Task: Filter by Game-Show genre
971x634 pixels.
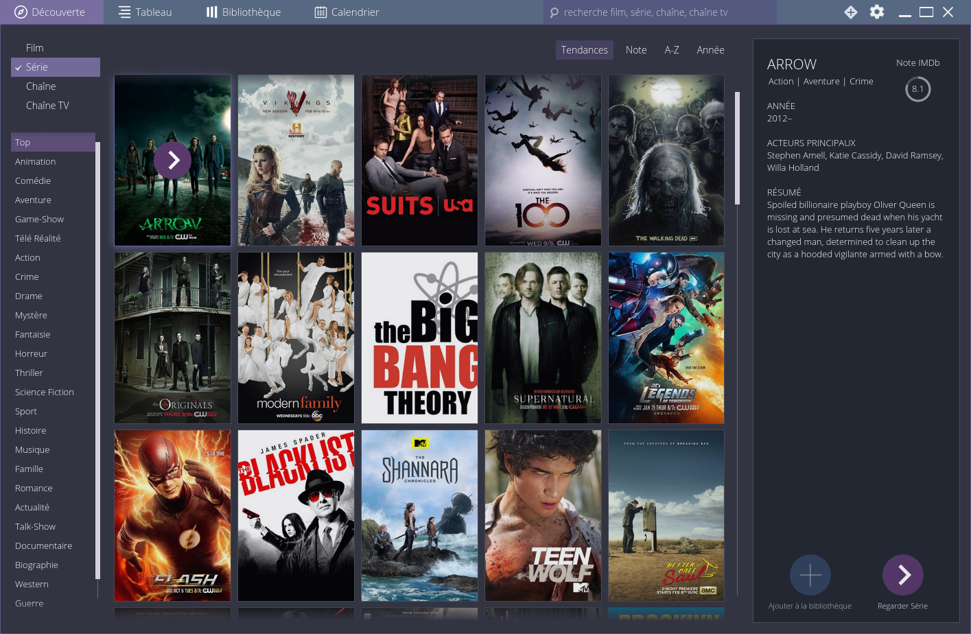Action: point(53,220)
